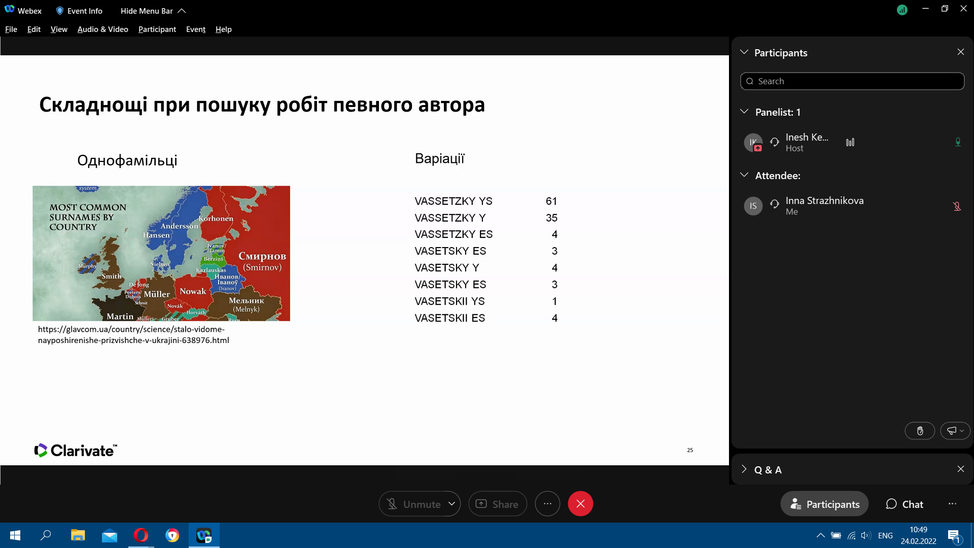Click Inna Strazhnikova's muted microphone icon
This screenshot has width=974, height=548.
click(957, 206)
